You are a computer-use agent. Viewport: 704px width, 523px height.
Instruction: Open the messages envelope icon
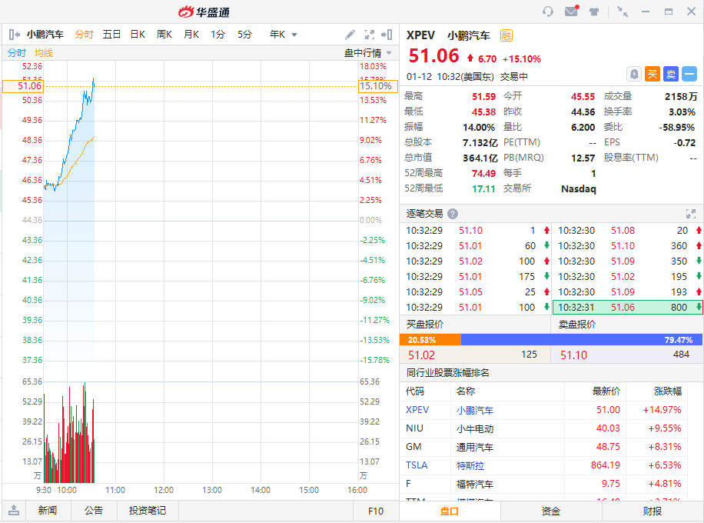pos(571,12)
